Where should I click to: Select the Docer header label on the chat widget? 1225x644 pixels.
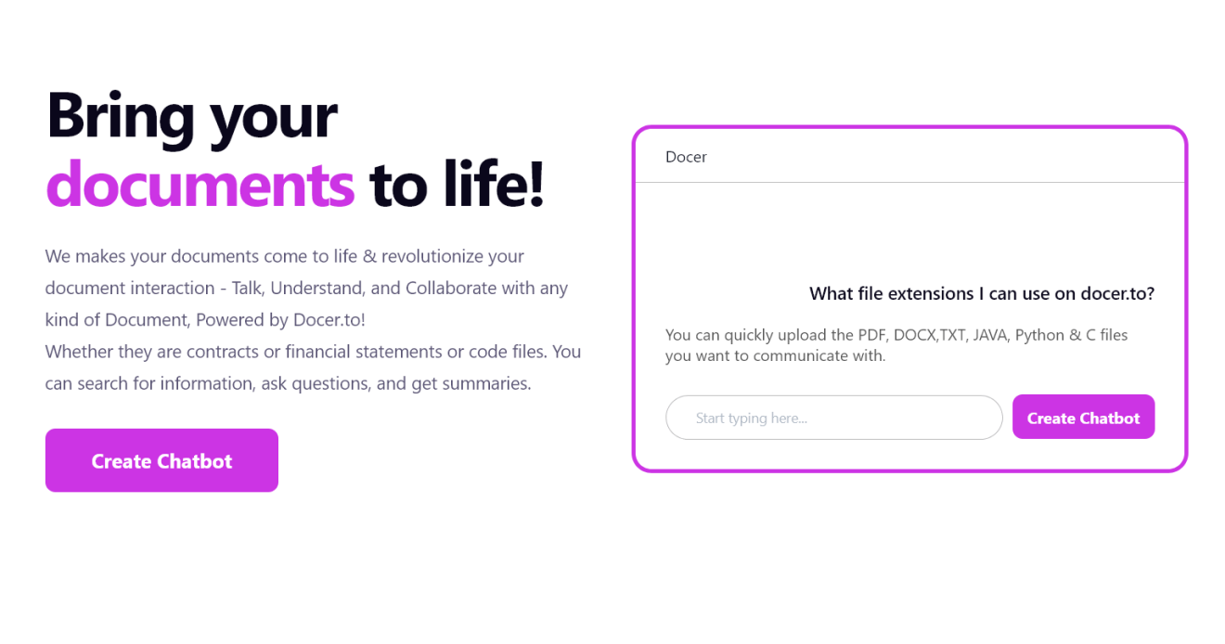pyautogui.click(x=686, y=157)
